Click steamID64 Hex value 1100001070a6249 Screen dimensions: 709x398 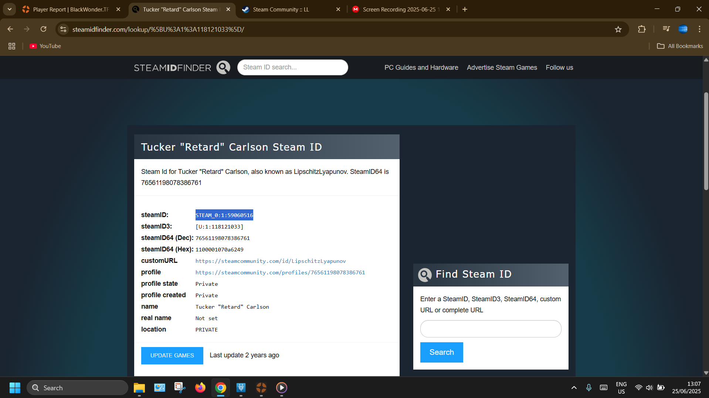[x=219, y=250]
